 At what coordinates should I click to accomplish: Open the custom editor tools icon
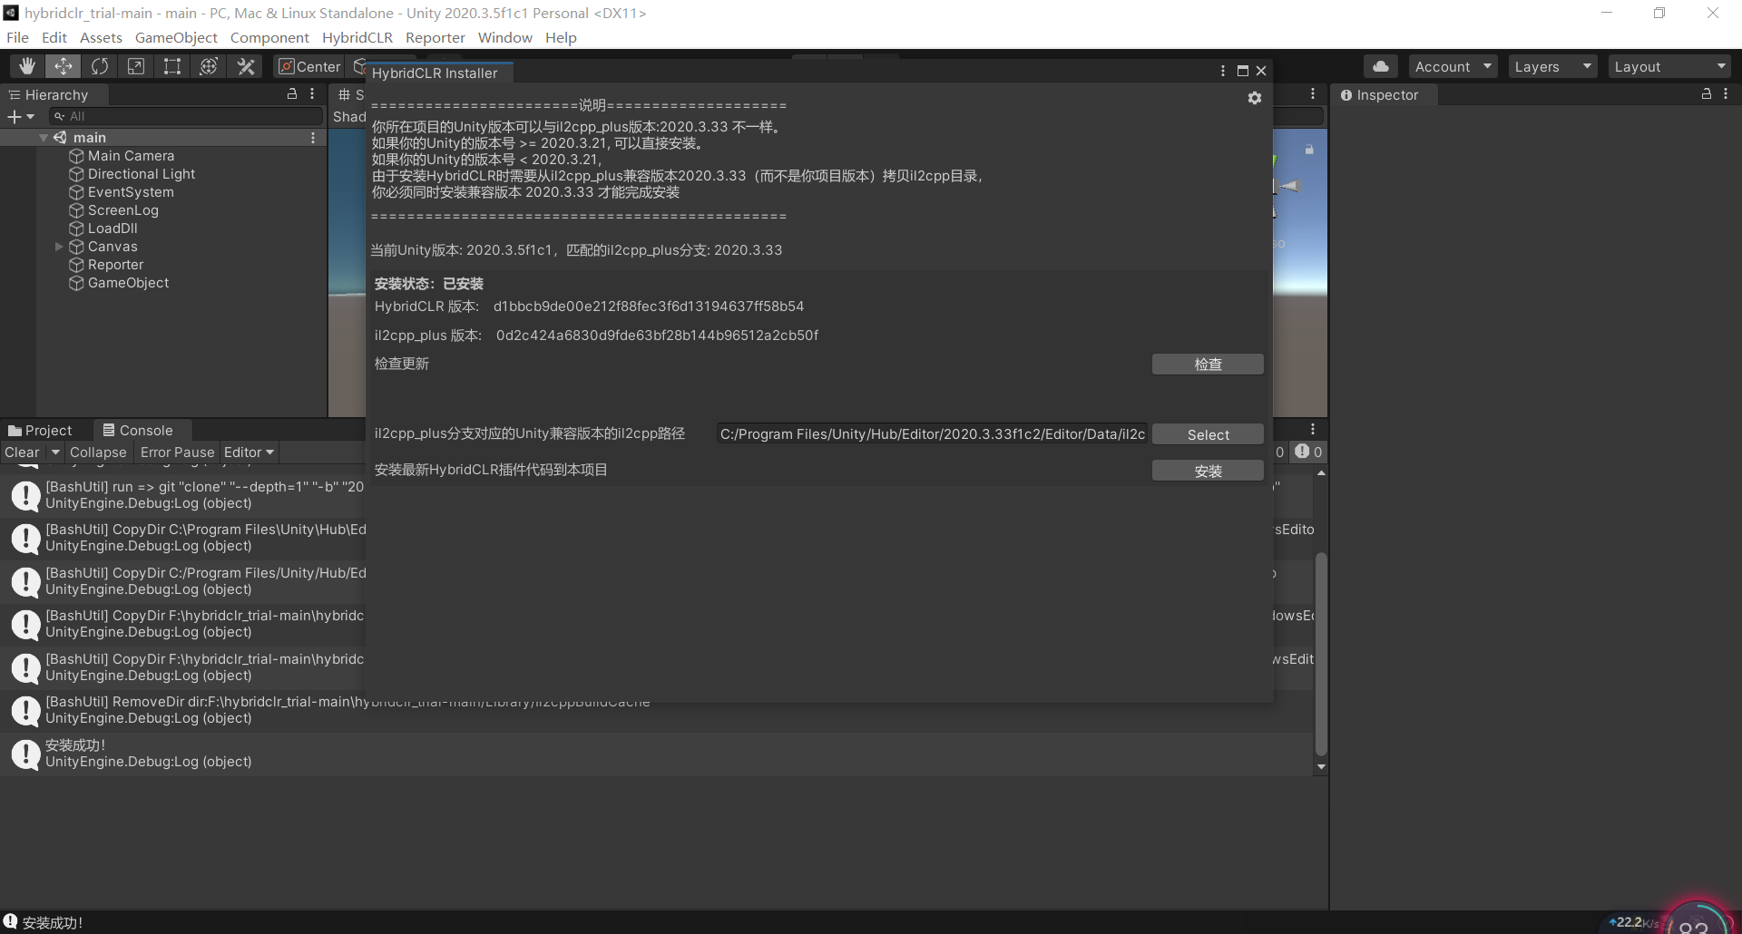[245, 66]
